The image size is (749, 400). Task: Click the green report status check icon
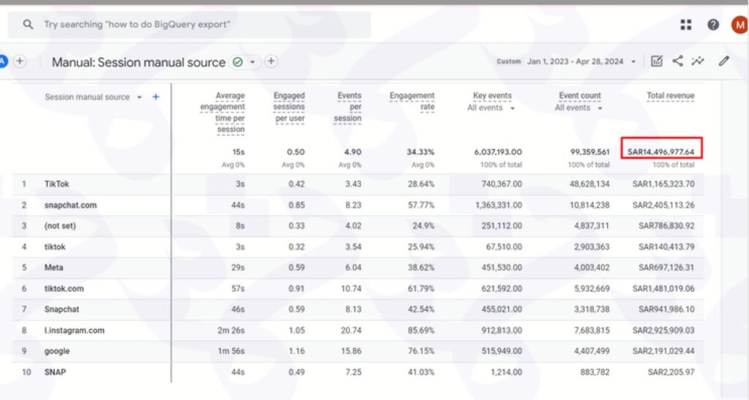[x=238, y=62]
